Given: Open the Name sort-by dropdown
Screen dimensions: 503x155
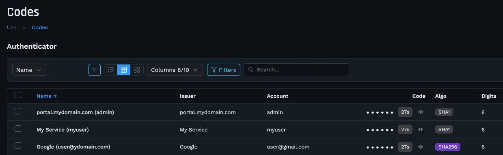Looking at the screenshot, I should (29, 70).
